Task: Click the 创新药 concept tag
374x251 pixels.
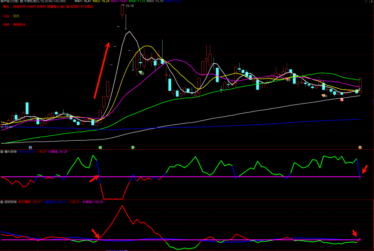Action: (41, 7)
